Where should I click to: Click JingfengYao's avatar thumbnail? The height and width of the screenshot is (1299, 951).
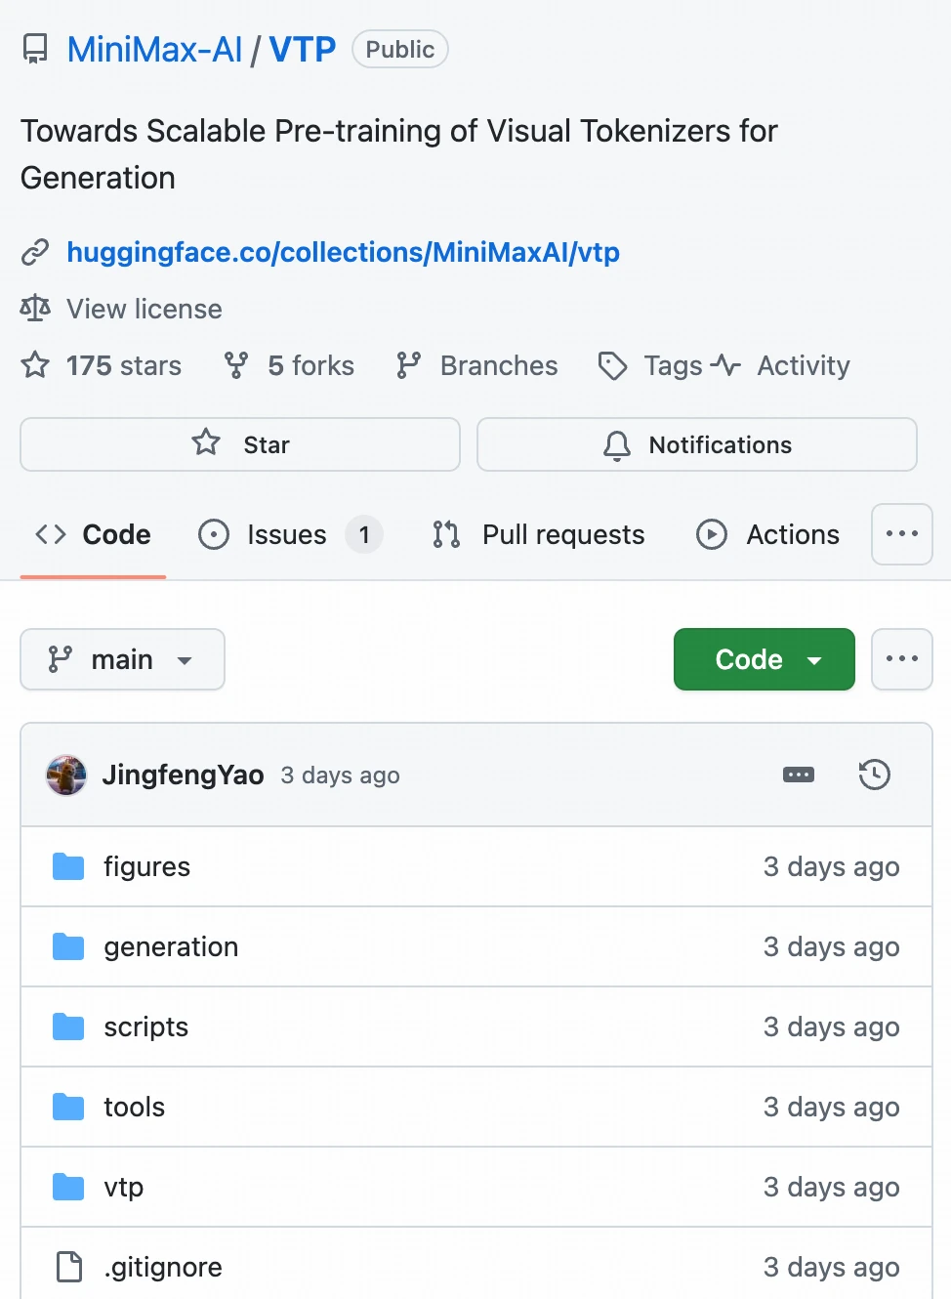pyautogui.click(x=66, y=775)
